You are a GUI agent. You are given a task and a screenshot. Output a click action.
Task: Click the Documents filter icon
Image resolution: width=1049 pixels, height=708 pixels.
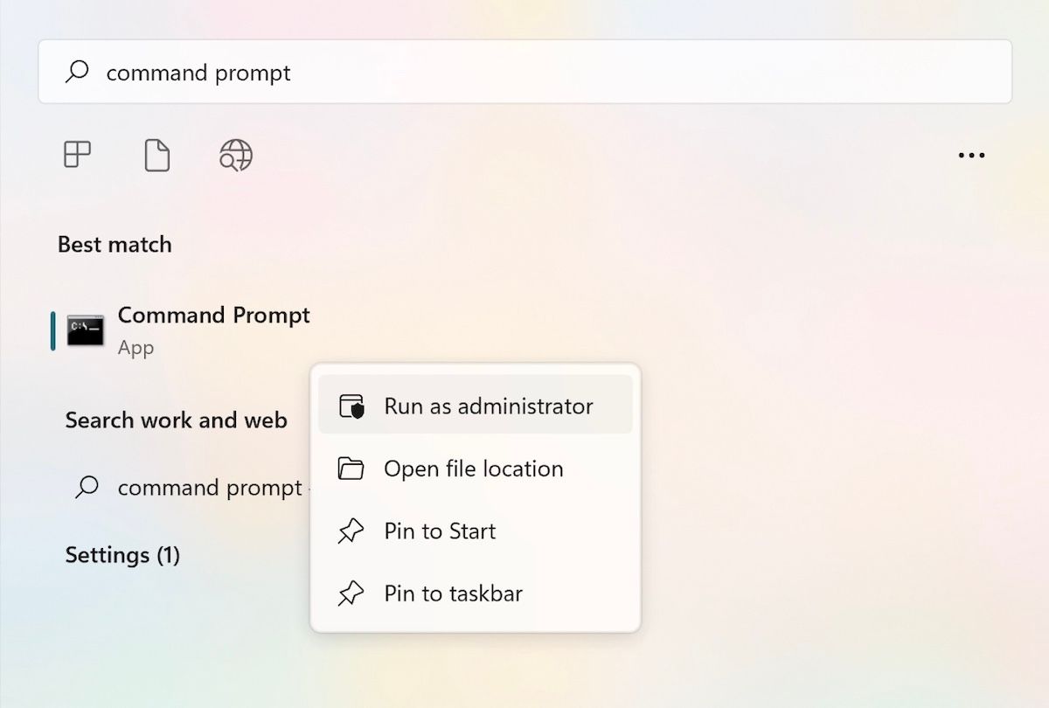click(156, 155)
